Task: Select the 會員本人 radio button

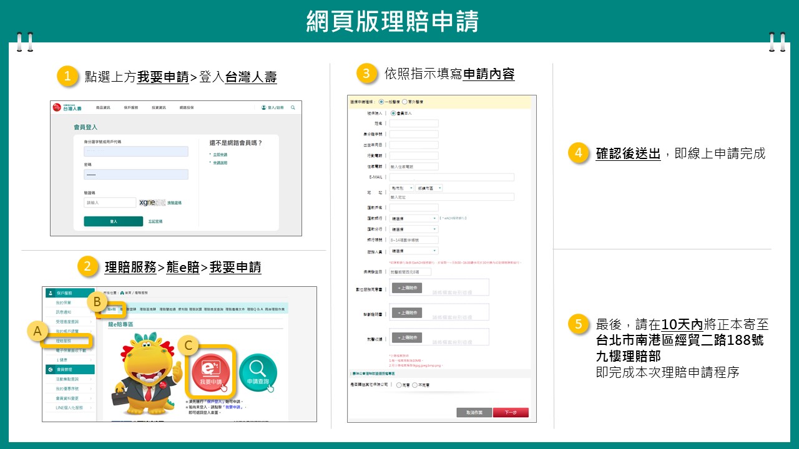Action: click(x=393, y=113)
